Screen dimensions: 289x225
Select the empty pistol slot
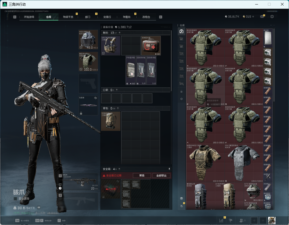tap(88, 84)
